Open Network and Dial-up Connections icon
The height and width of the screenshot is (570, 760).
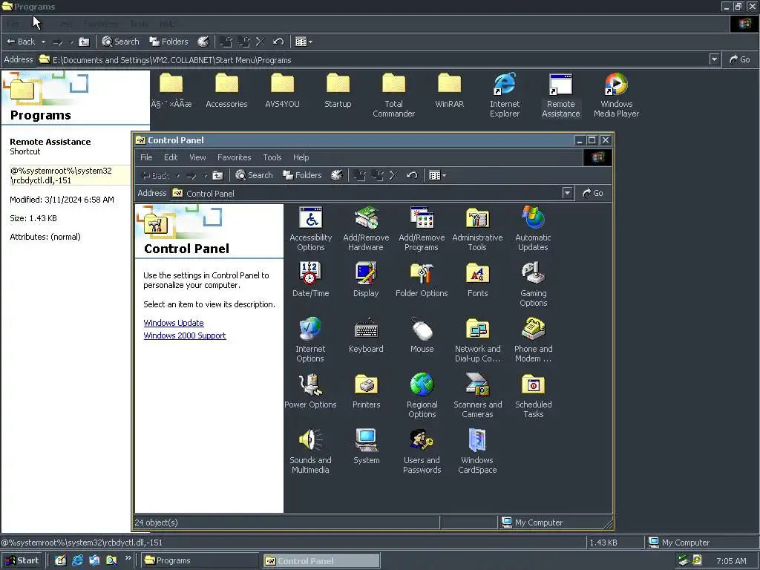[477, 340]
